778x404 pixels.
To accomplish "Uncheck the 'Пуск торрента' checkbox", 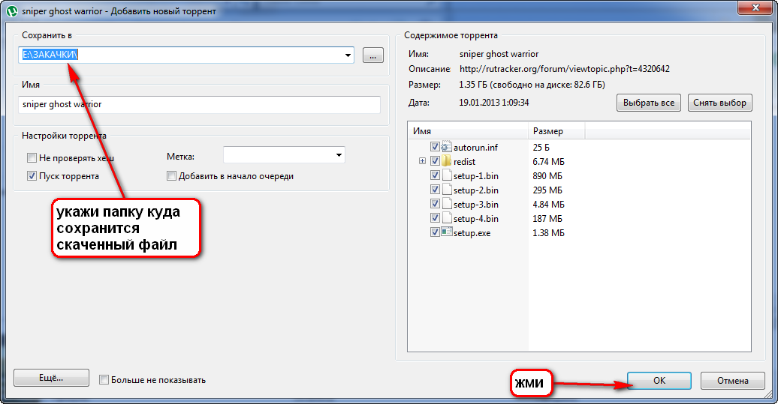I will [x=32, y=175].
